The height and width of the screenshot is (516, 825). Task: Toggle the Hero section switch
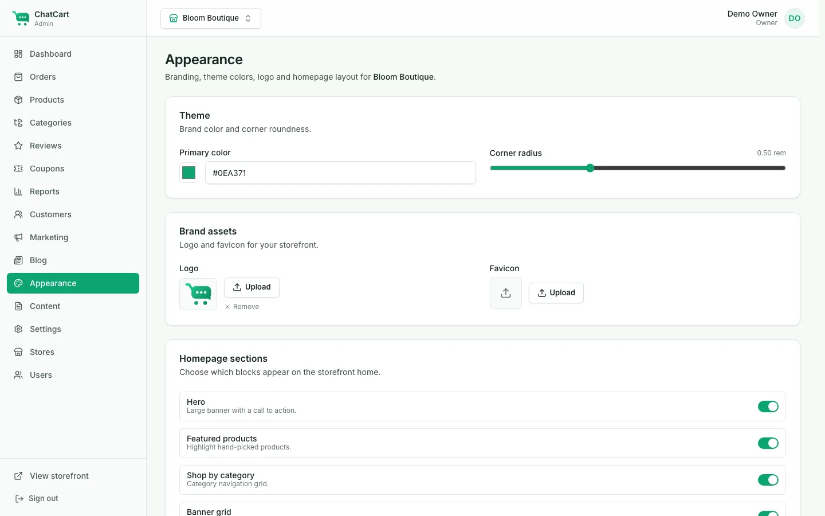[768, 406]
